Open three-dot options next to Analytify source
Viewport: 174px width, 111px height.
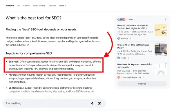[x=131, y=39]
